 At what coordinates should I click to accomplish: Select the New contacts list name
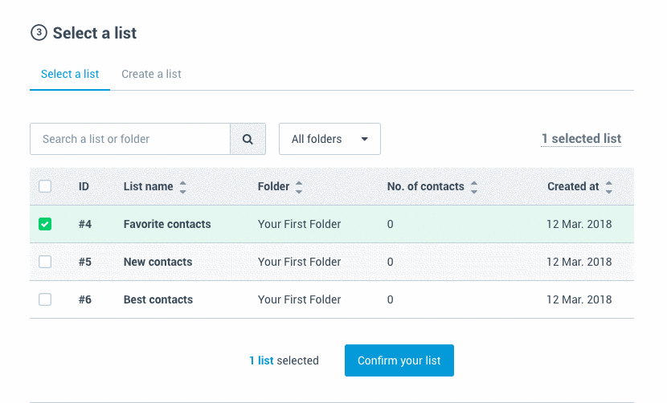pyautogui.click(x=158, y=262)
